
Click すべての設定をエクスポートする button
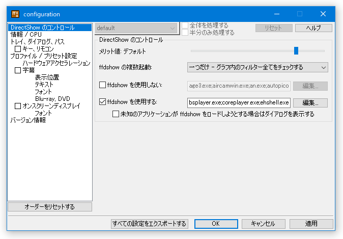[x=150, y=224]
